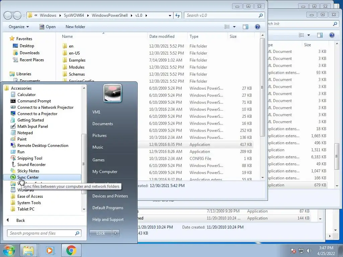Open Windows Media Player taskbar icon
Viewport: 343px width, 257px height.
(50, 250)
